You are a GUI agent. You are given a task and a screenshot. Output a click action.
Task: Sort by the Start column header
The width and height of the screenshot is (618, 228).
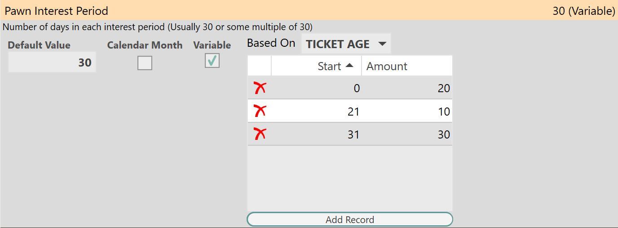(x=316, y=66)
